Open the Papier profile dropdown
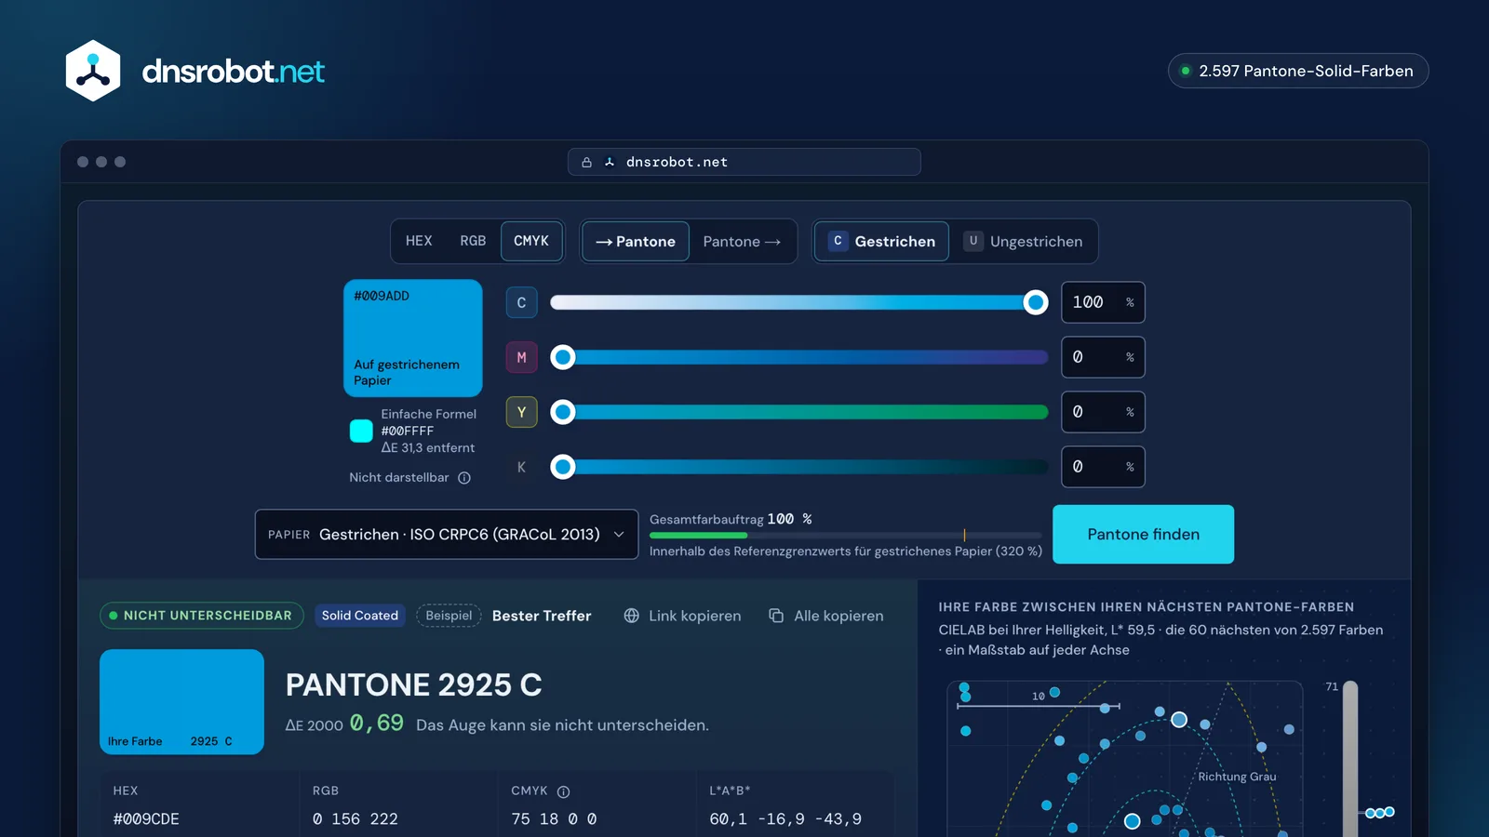The width and height of the screenshot is (1489, 837). pos(447,535)
